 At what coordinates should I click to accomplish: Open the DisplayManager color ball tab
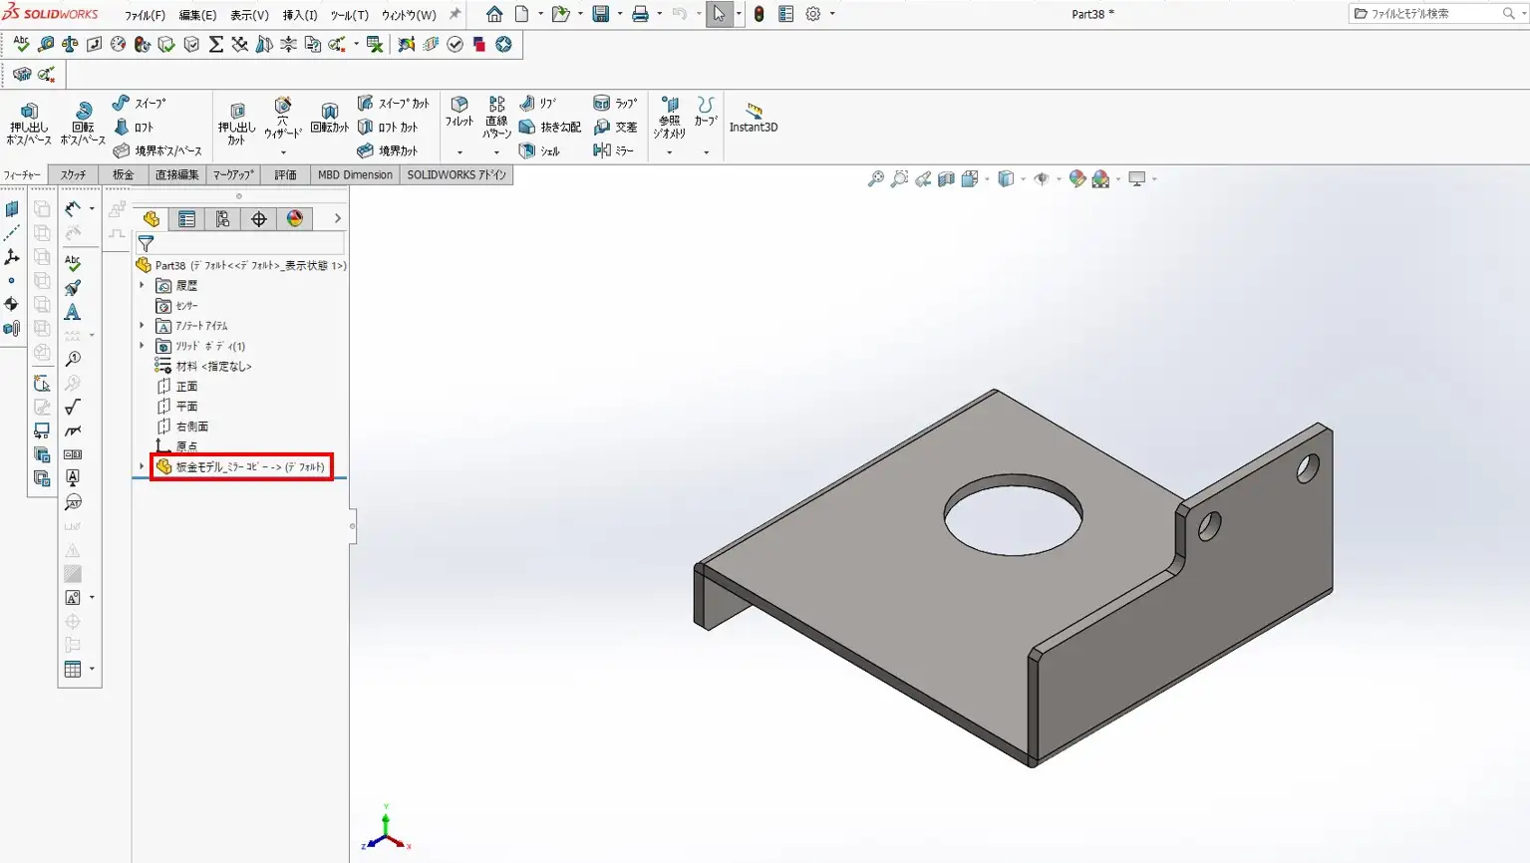point(295,219)
